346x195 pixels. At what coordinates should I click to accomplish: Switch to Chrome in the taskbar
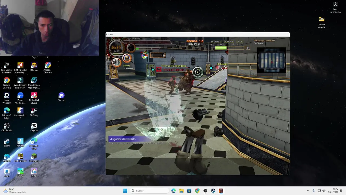(197, 191)
